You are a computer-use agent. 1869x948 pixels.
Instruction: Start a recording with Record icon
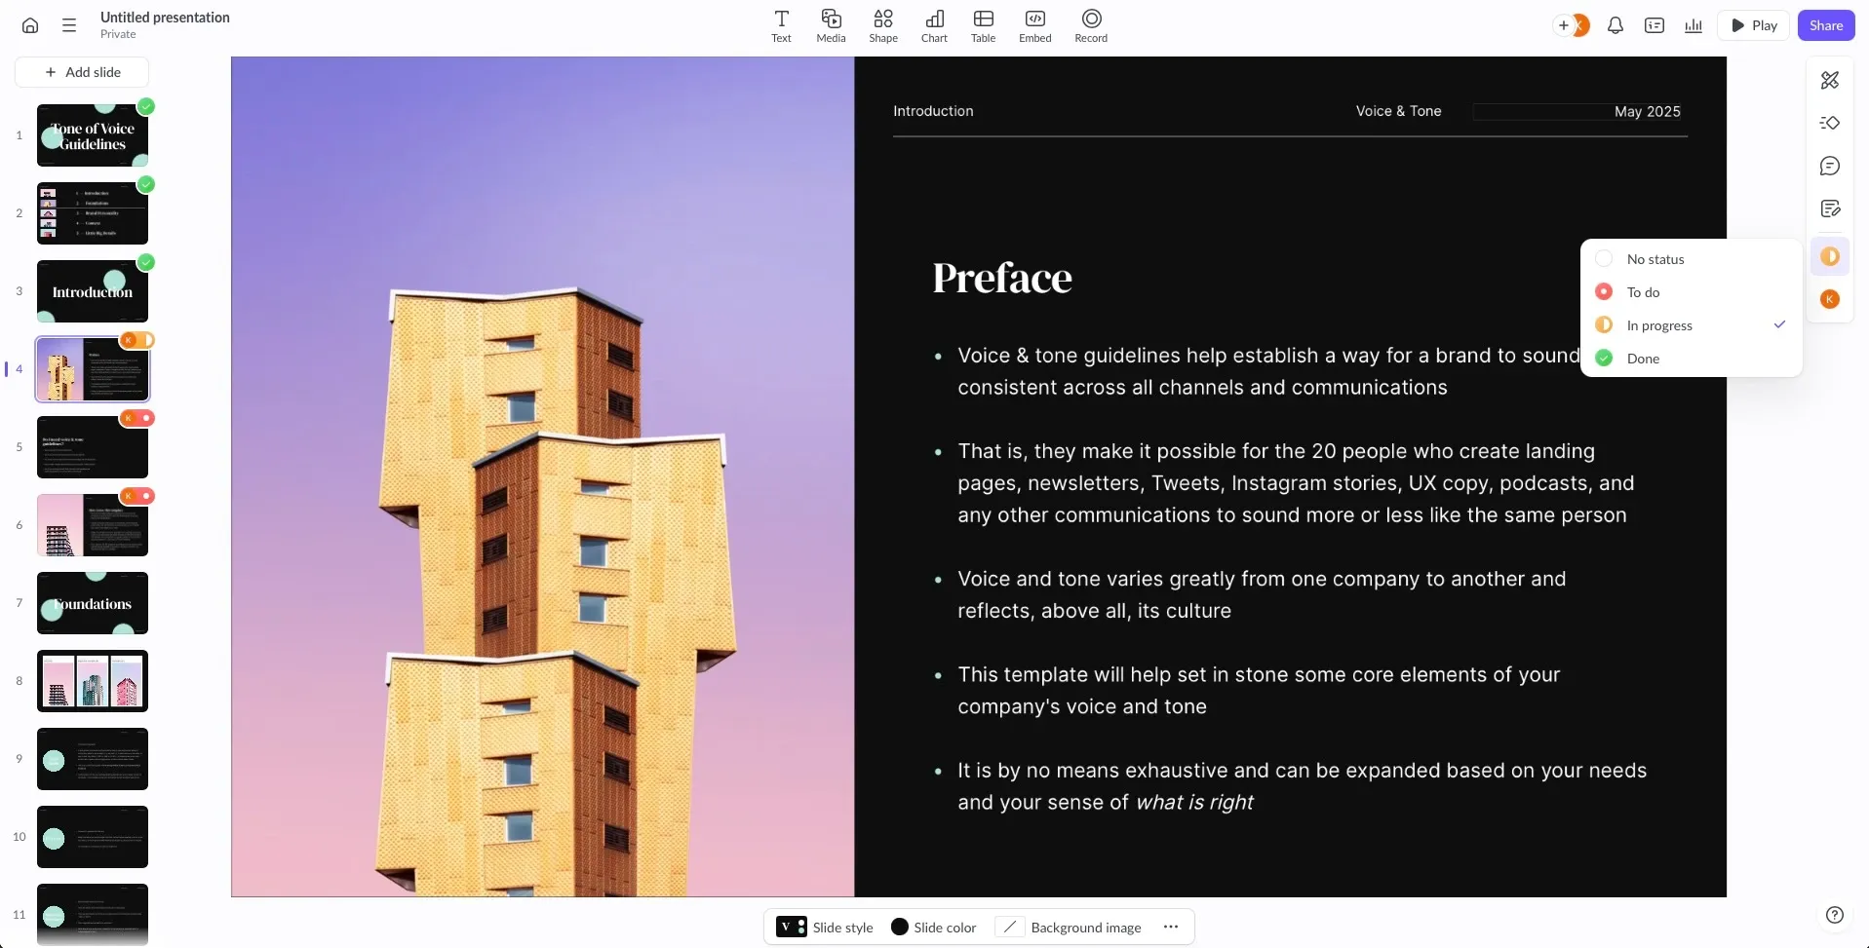[x=1091, y=25]
